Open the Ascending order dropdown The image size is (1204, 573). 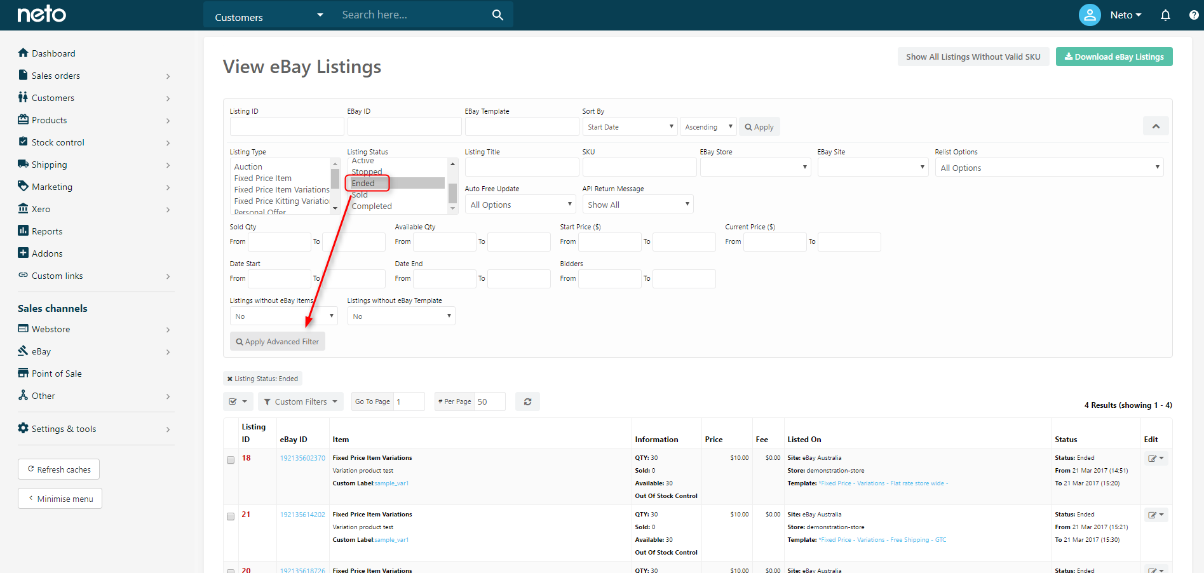click(x=708, y=127)
